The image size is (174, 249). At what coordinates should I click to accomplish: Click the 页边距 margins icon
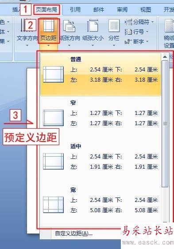(49, 25)
